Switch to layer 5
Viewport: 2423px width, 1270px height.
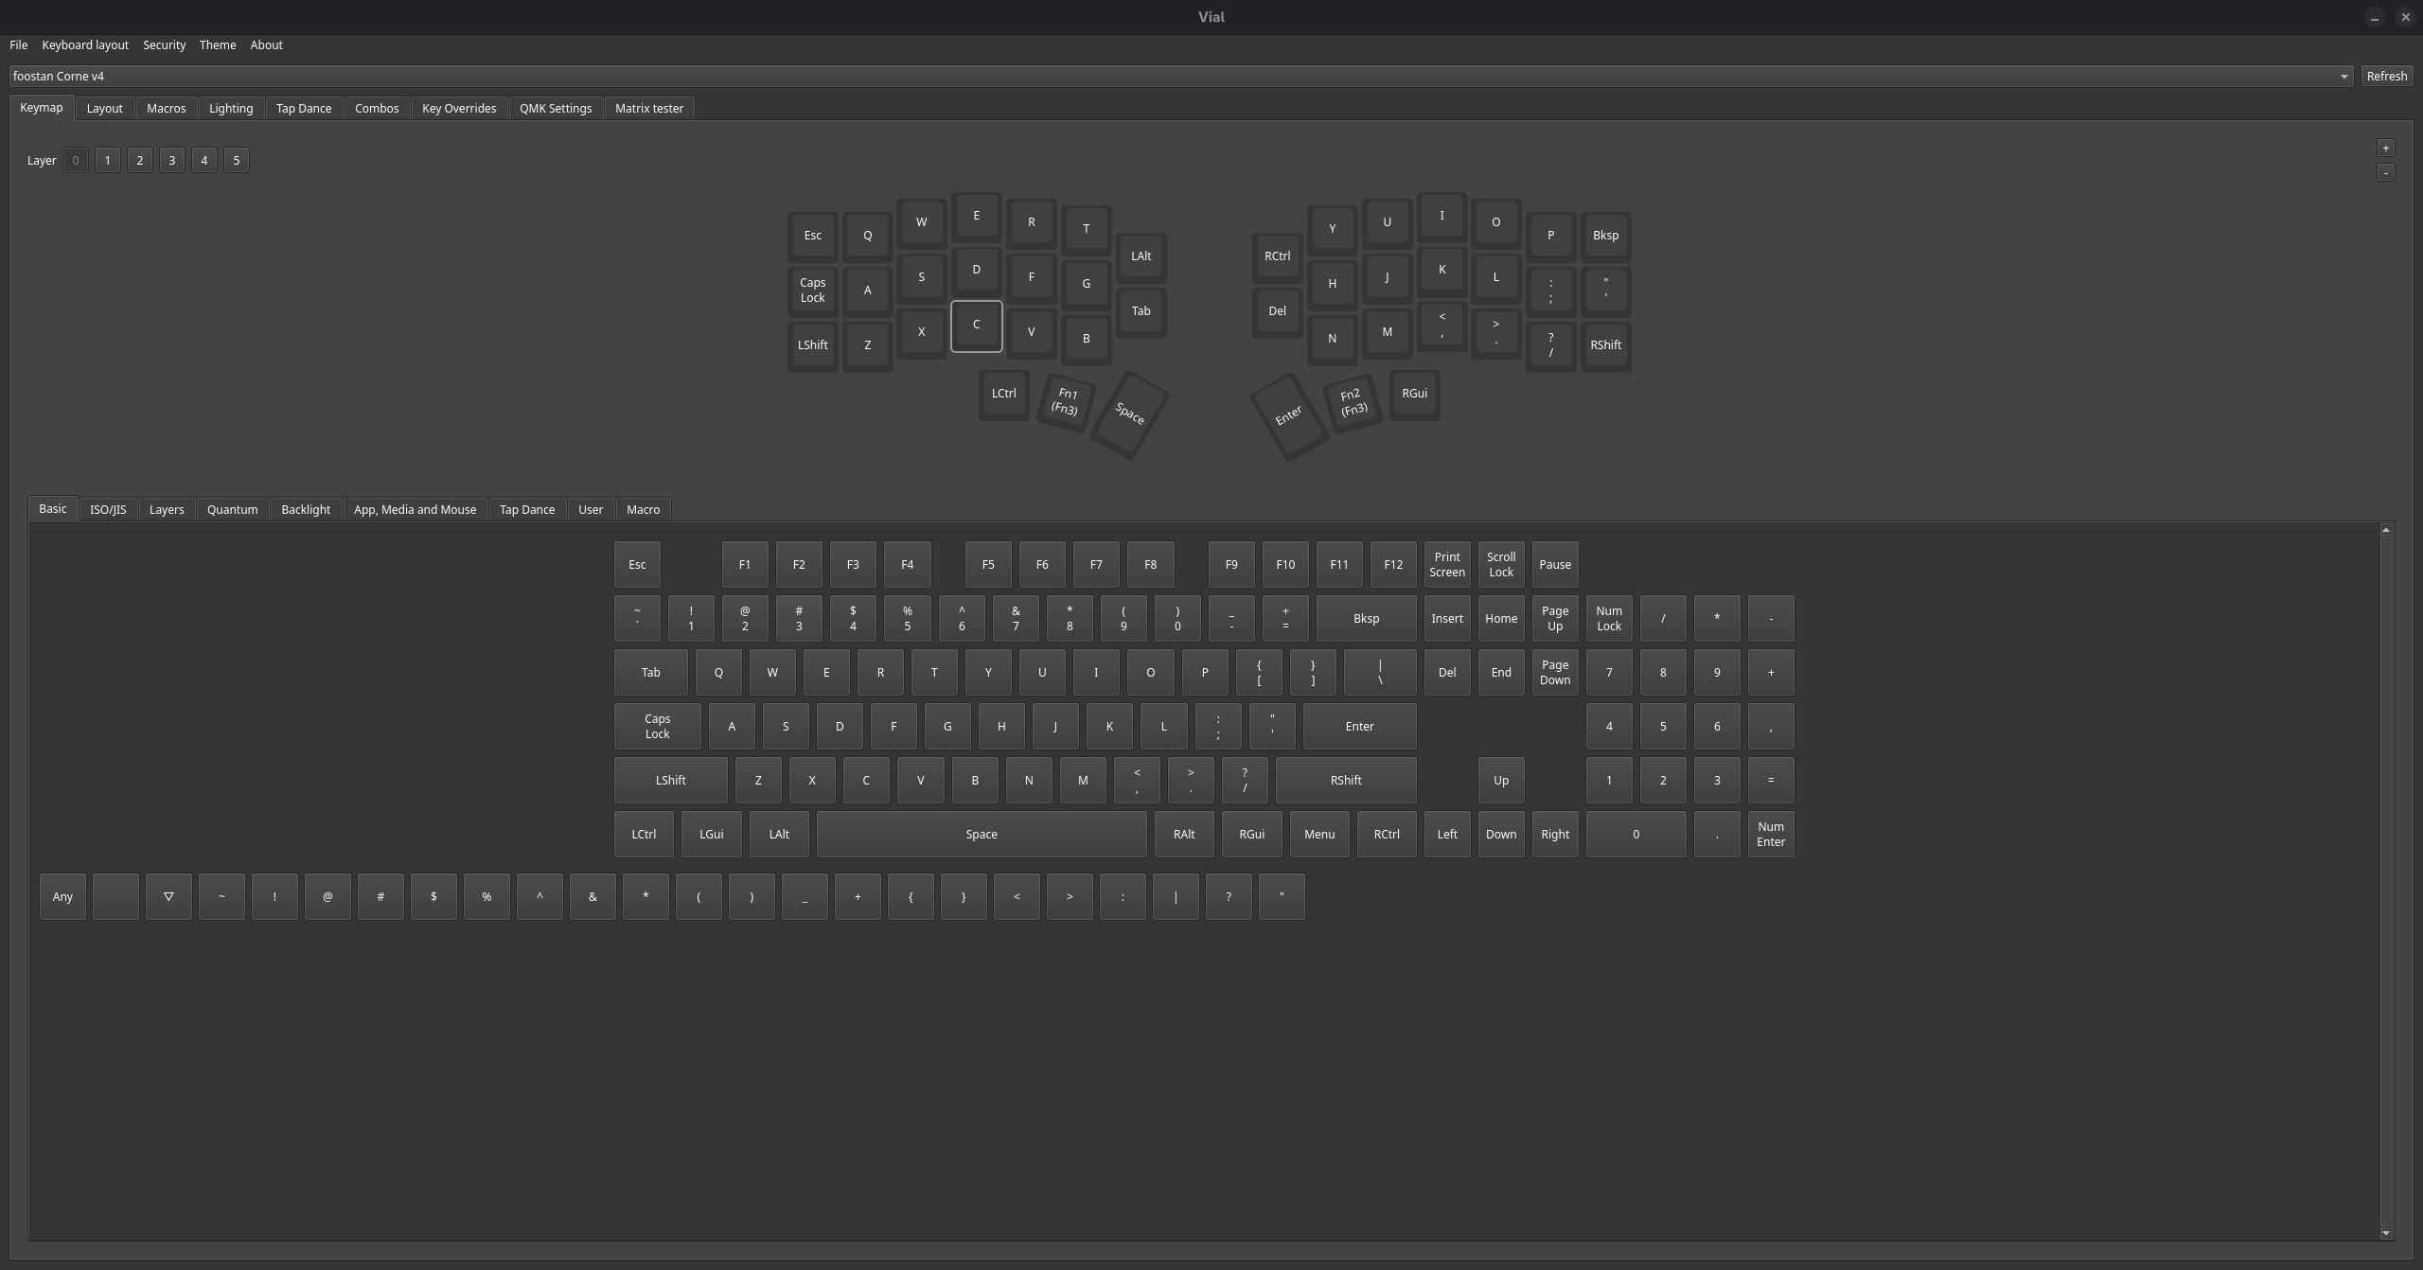(x=236, y=160)
